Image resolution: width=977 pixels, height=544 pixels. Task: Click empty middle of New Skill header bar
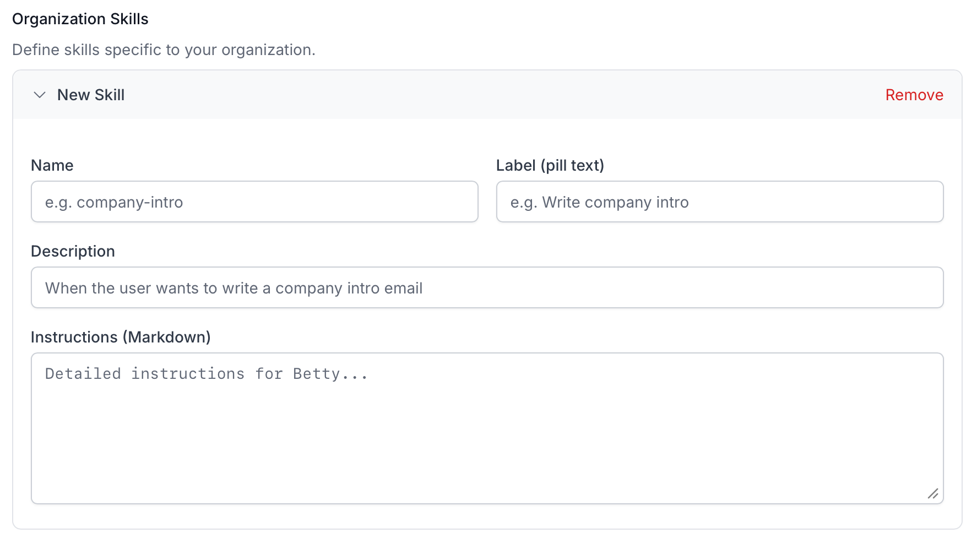coord(496,95)
